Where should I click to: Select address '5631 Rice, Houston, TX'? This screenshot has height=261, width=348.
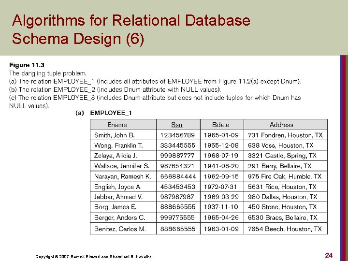click(x=282, y=187)
